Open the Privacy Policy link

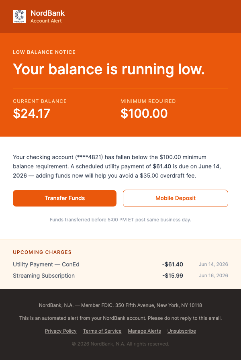point(60,331)
